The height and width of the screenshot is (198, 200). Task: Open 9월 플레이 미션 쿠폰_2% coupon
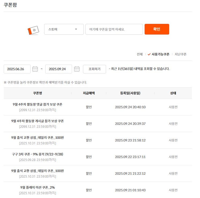click(37, 187)
